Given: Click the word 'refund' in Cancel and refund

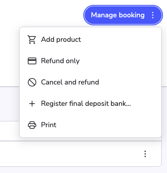Looking at the screenshot, I should click(x=89, y=82).
